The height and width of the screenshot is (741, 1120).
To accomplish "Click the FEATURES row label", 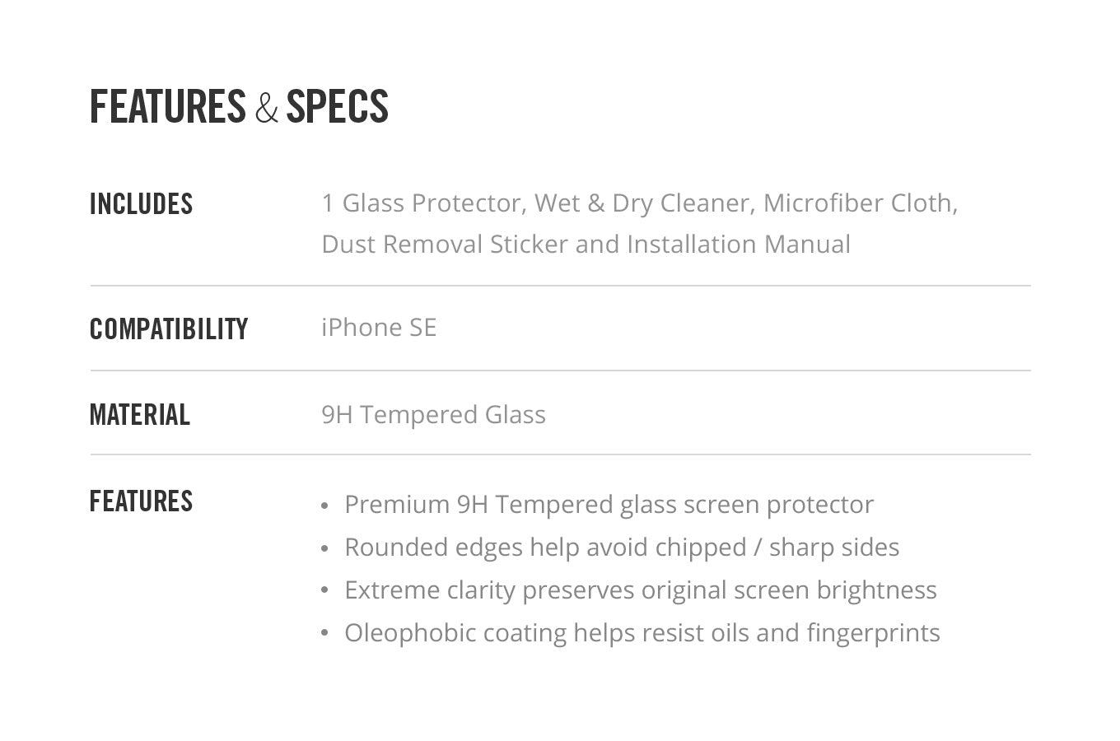I will click(141, 501).
